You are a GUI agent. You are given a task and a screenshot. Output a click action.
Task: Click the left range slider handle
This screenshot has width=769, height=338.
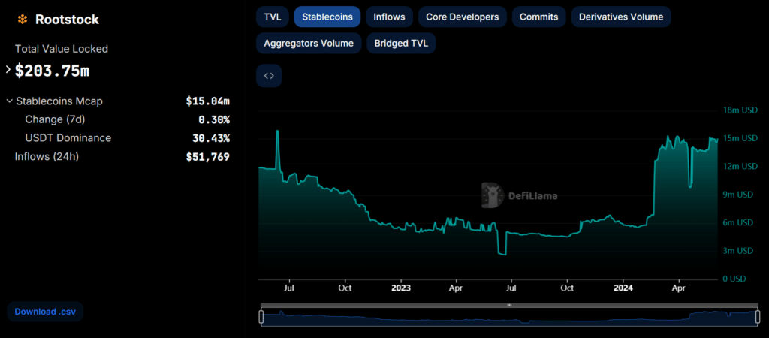pyautogui.click(x=261, y=318)
